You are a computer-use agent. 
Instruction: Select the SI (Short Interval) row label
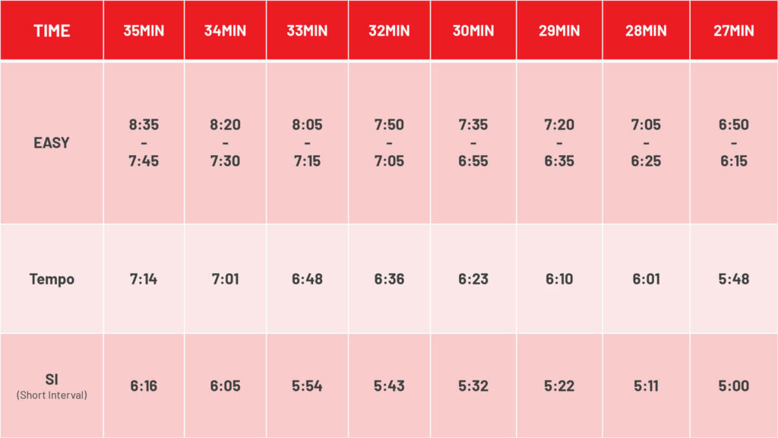[52, 386]
